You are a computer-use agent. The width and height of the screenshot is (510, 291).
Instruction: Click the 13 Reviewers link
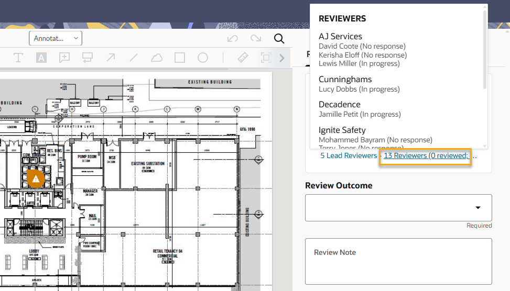pos(426,155)
